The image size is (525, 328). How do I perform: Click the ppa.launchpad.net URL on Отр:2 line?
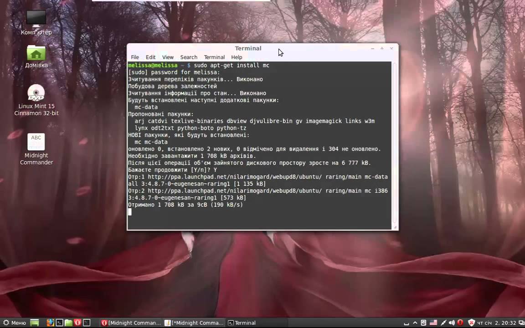235,191
